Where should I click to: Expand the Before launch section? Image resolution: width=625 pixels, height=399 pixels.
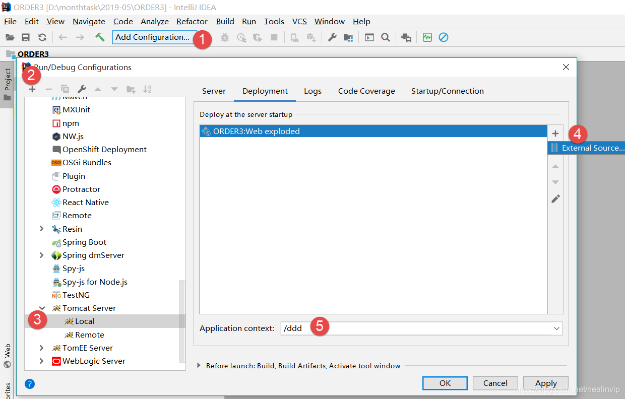coord(199,366)
